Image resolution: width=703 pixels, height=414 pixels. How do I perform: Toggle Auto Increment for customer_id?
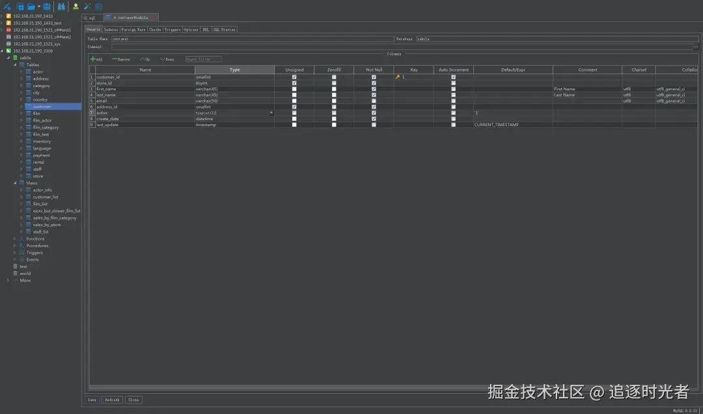[x=454, y=77]
